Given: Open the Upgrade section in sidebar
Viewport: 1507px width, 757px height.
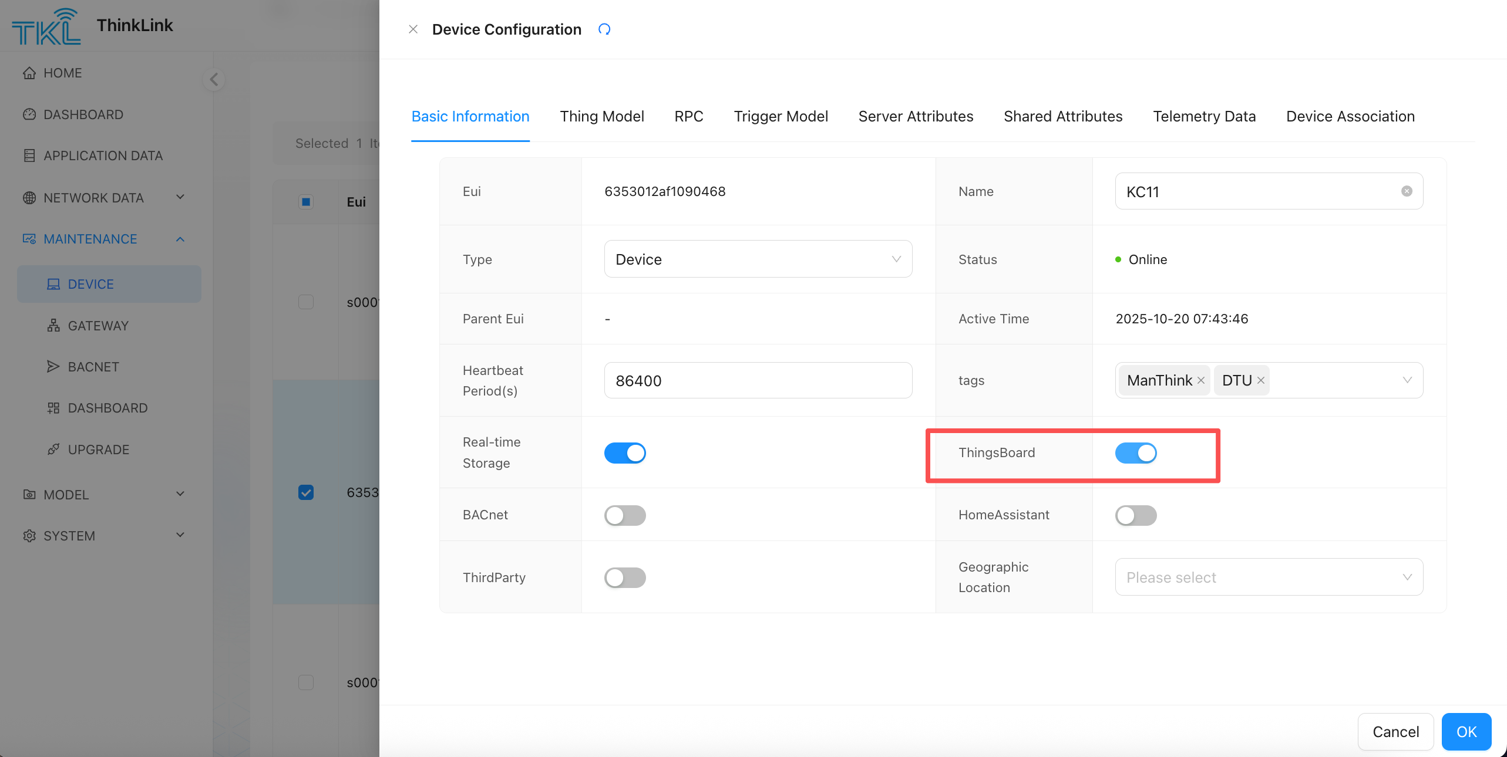Looking at the screenshot, I should [x=98, y=450].
